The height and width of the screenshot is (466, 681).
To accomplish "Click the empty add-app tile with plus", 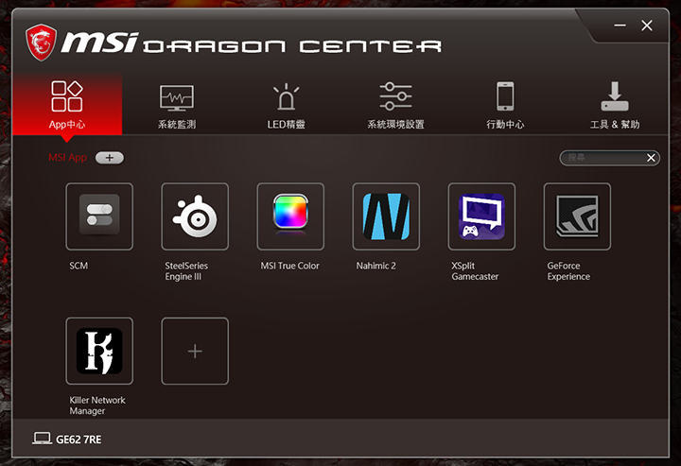I will [195, 351].
